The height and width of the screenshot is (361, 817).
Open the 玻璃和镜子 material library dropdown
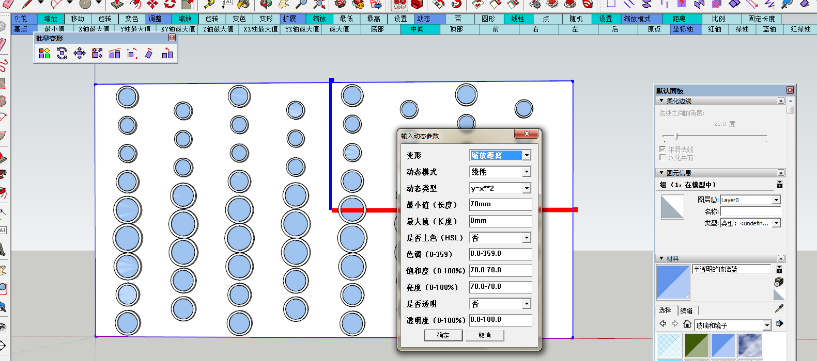coord(767,325)
